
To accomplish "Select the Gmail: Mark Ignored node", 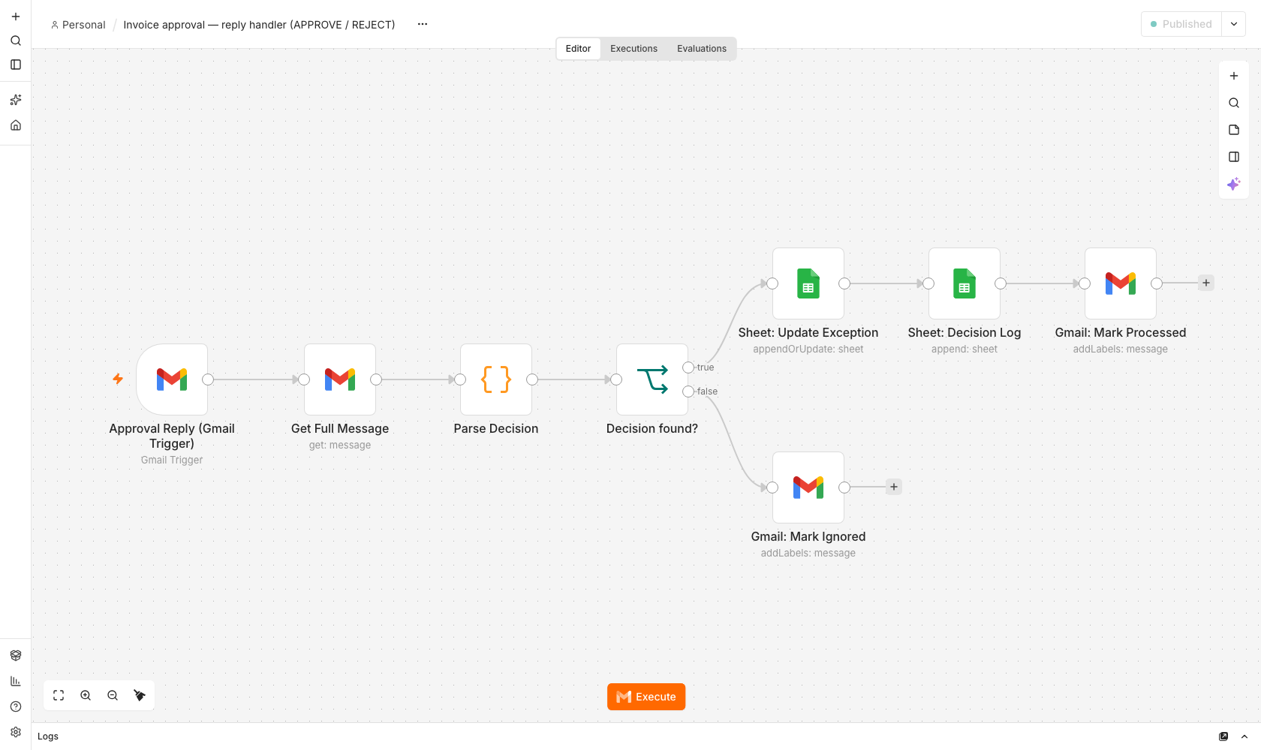I will [808, 487].
